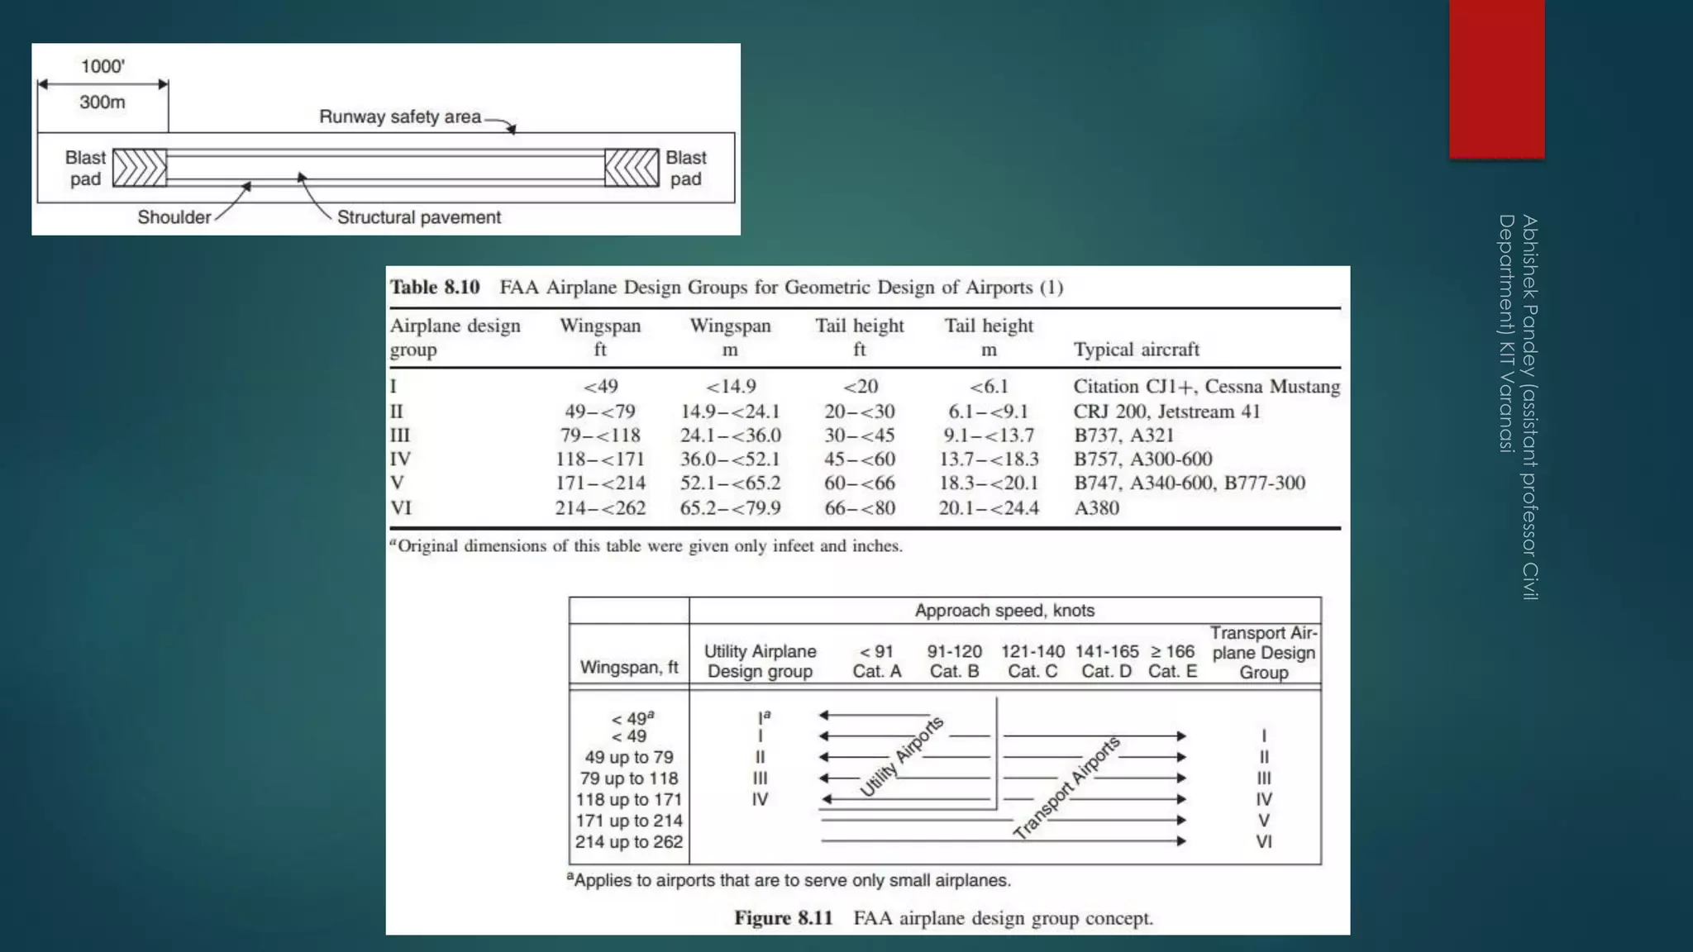Click the 1000' dimension arrow
Image resolution: width=1693 pixels, height=952 pixels.
point(103,84)
